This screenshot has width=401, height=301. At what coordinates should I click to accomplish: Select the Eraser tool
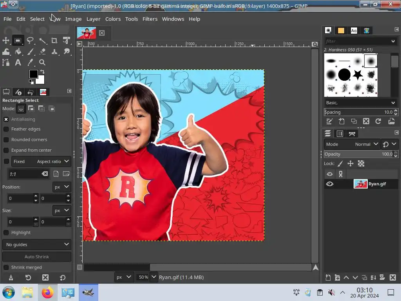click(x=42, y=52)
